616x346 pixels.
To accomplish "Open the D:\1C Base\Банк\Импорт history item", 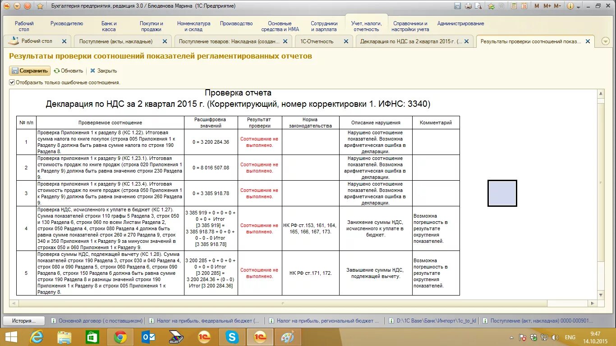I will (432, 321).
